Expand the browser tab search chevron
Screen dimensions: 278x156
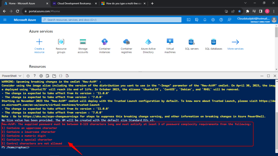pos(245,3)
